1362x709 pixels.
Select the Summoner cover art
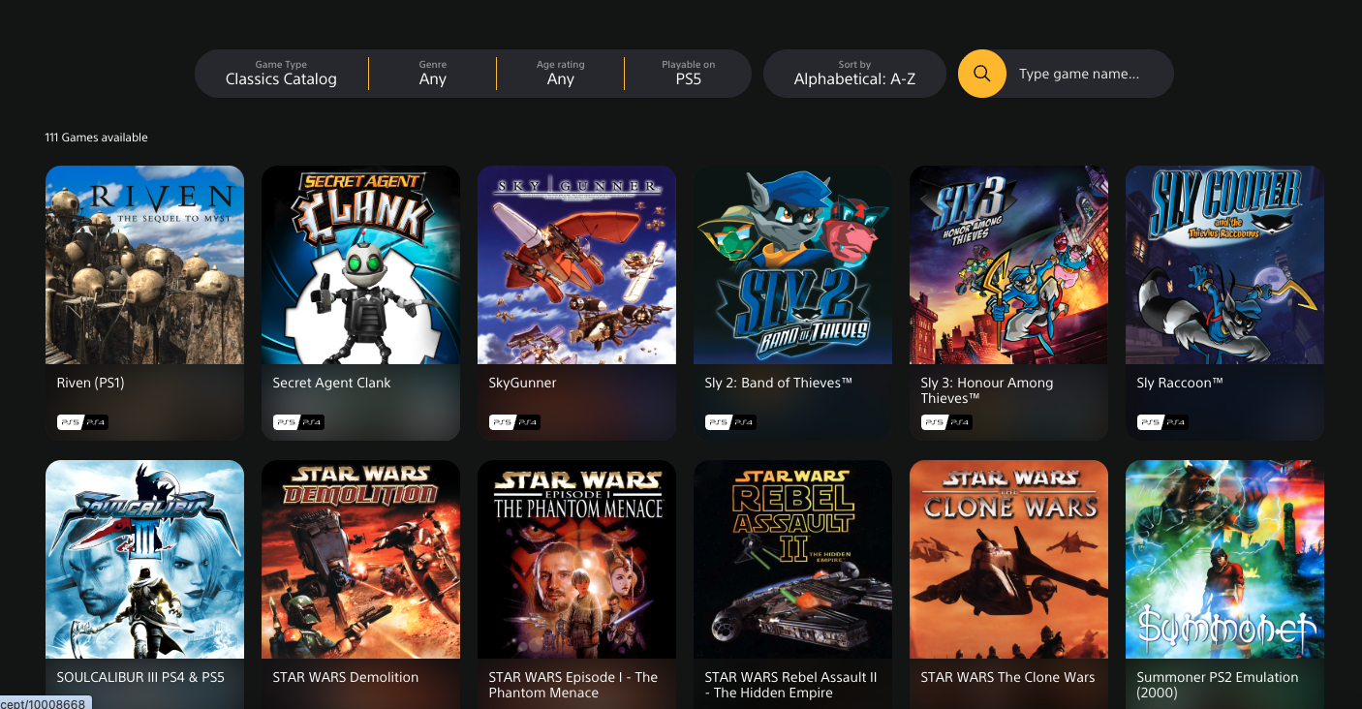(x=1224, y=559)
